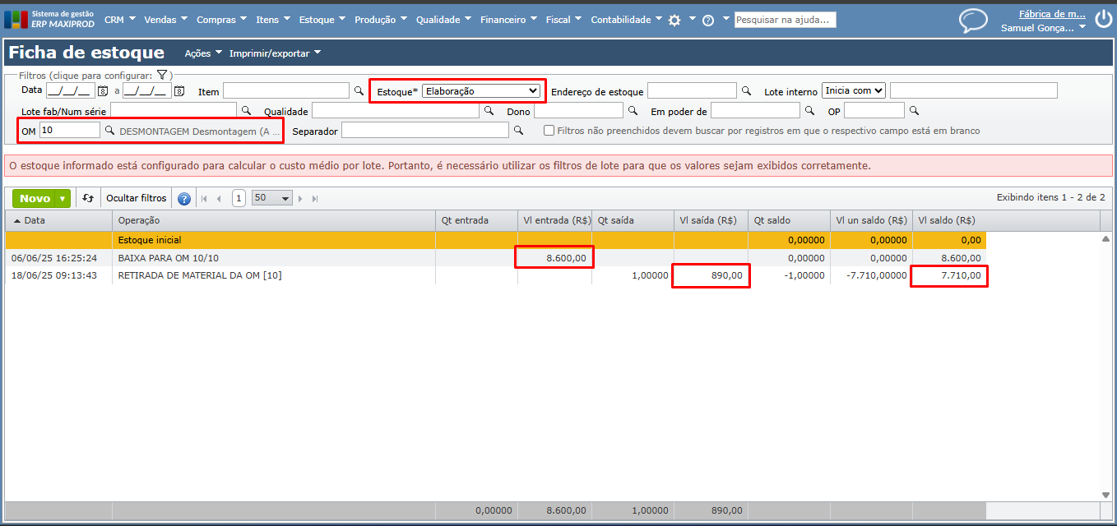Click the Lote interno text input

pos(974,90)
